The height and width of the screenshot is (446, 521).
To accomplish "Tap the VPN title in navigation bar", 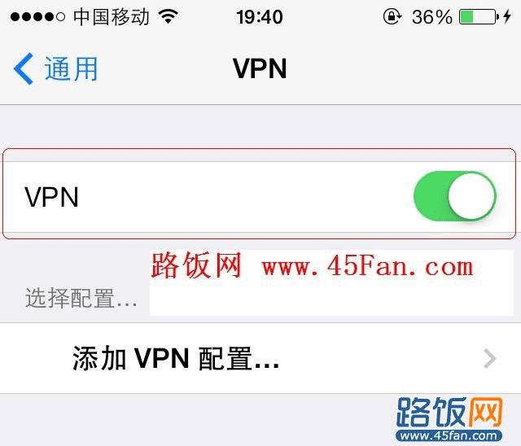I will coord(260,68).
